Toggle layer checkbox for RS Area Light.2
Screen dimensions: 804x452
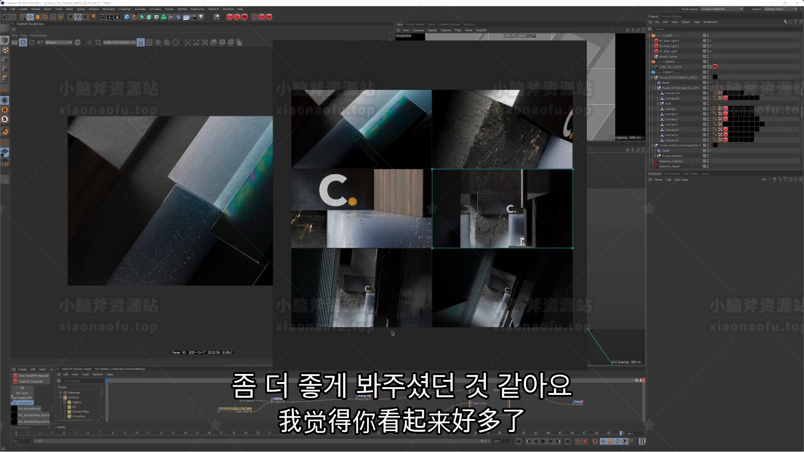(704, 41)
